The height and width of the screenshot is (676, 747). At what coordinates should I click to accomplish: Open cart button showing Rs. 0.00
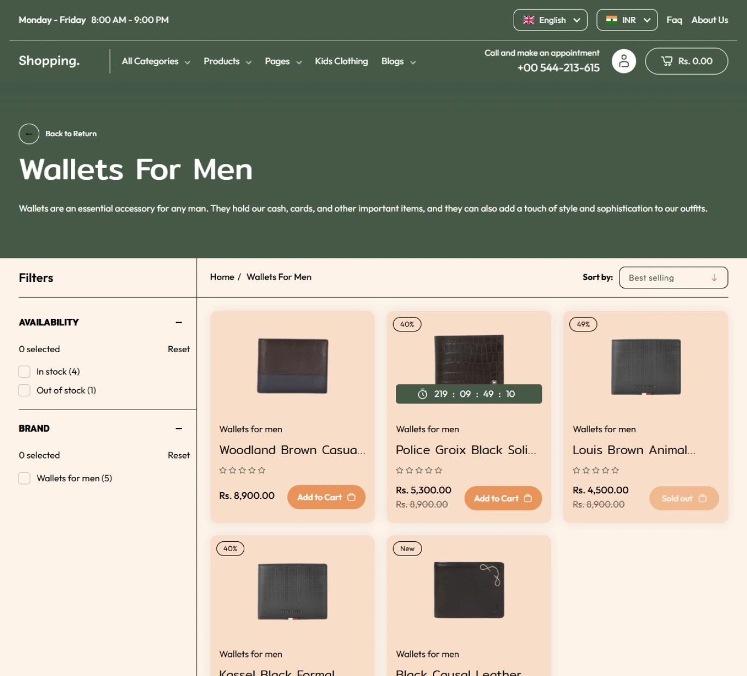pos(686,61)
